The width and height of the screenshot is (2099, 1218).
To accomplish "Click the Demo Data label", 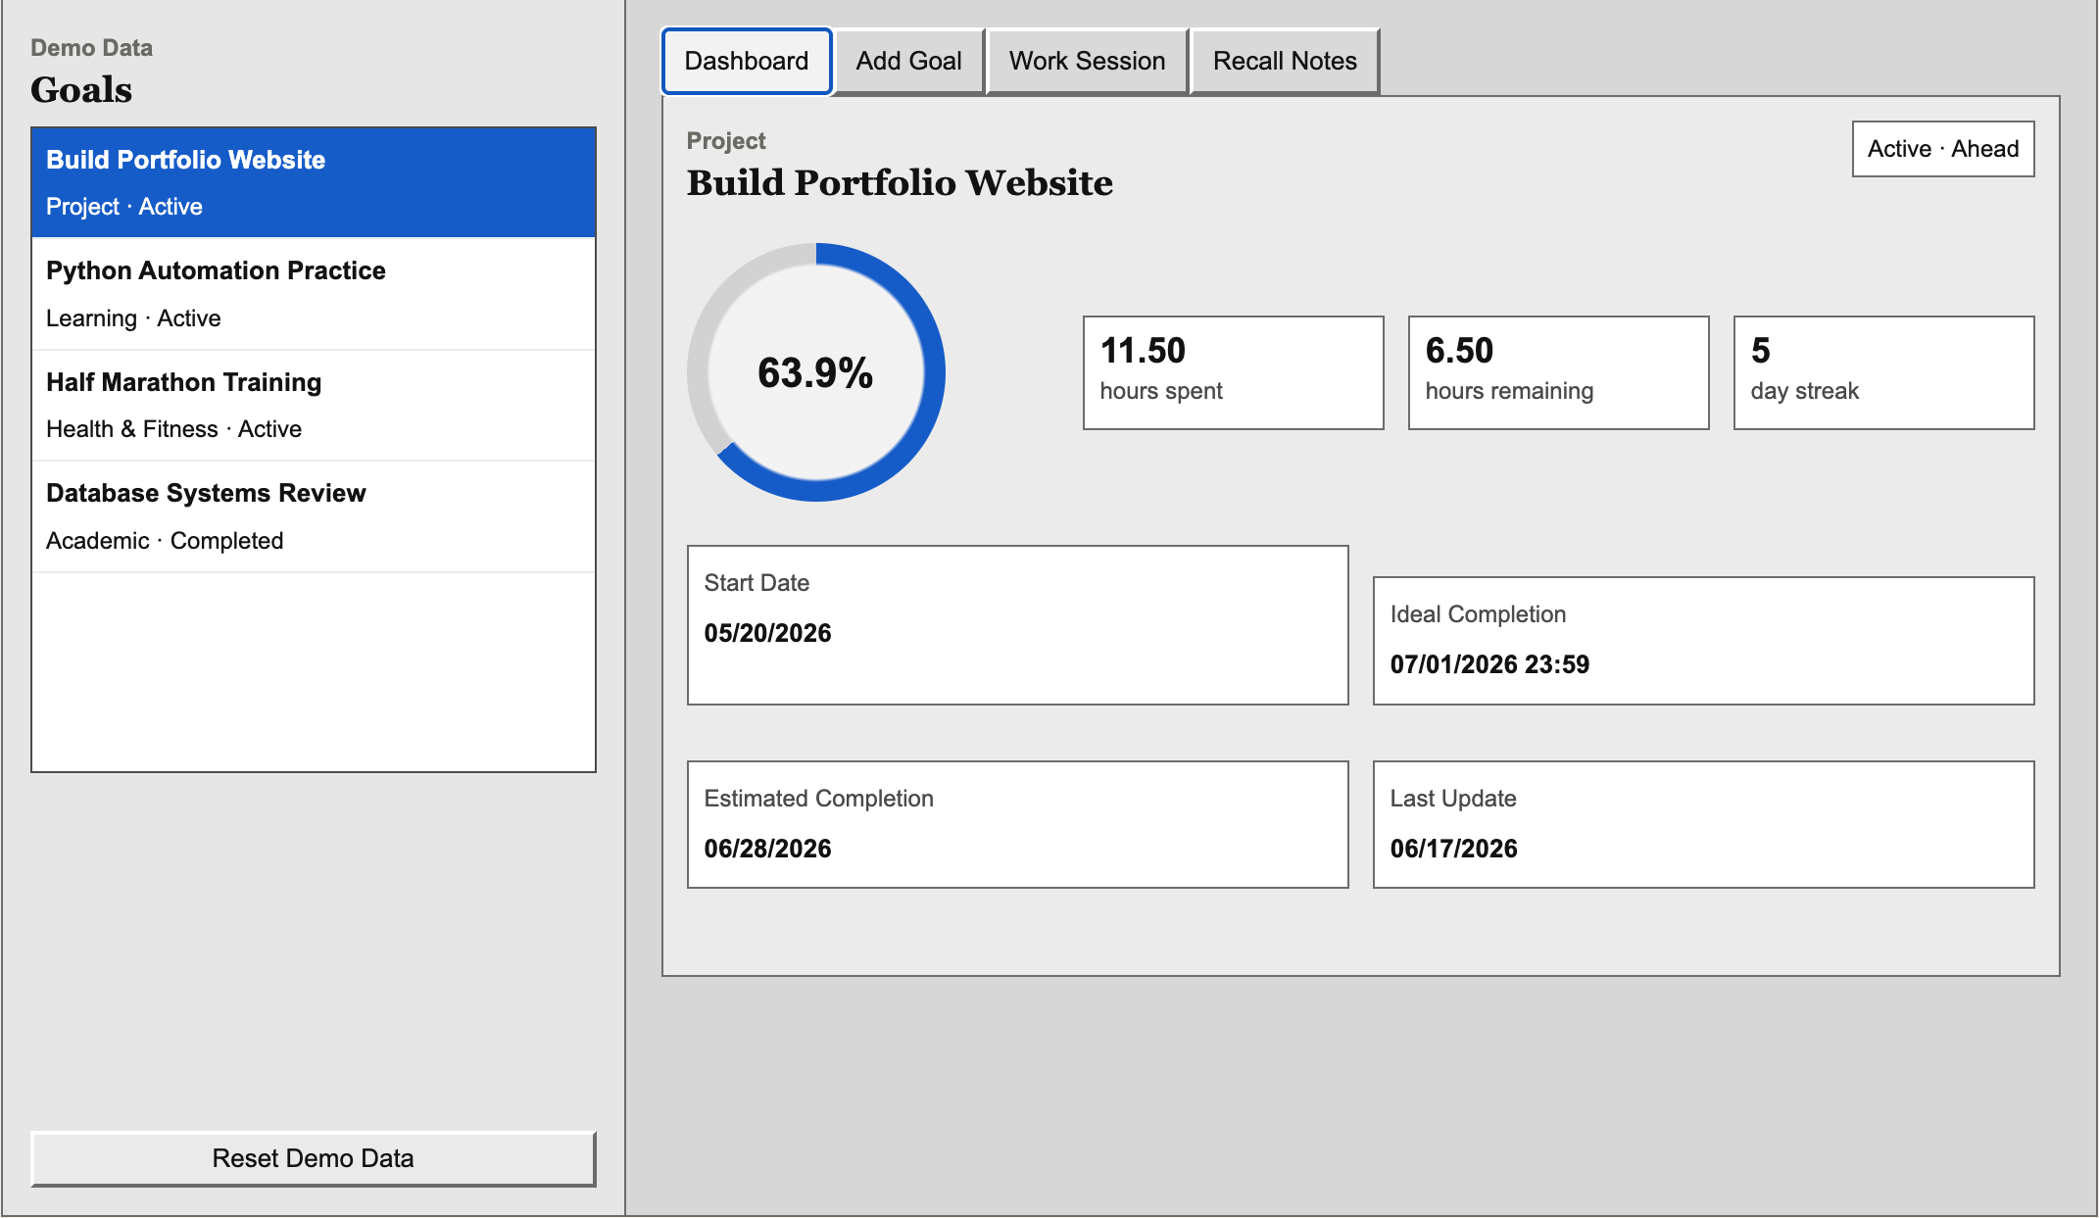I will tap(91, 48).
